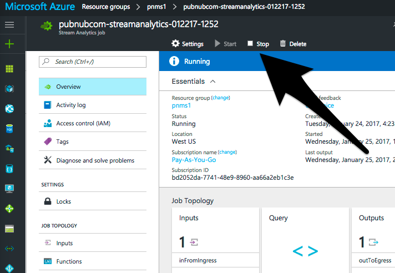Screen dimensions: 395x273
Task: Select the inFromIngress input row
Action: [215, 260]
